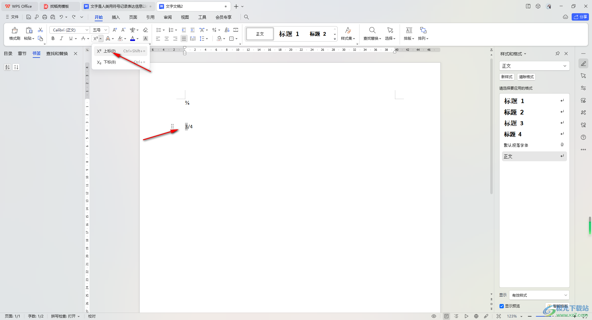Open the 有效样式 display dropdown
The image size is (592, 320).
pos(539,295)
